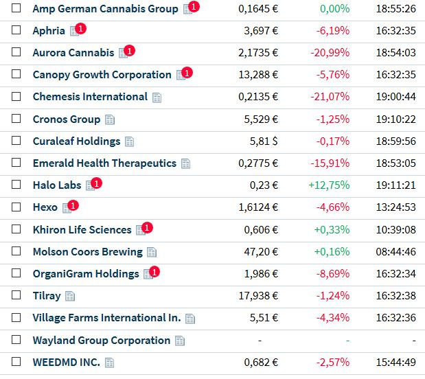Open Molson Coors Brewing news icon
425x379 pixels.
(x=152, y=252)
